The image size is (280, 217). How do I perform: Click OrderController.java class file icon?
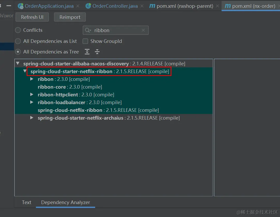pos(88,6)
